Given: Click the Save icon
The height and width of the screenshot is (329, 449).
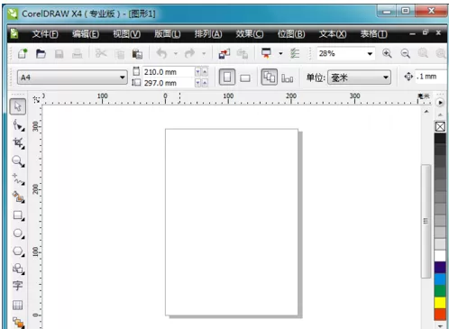Looking at the screenshot, I should [x=60, y=54].
